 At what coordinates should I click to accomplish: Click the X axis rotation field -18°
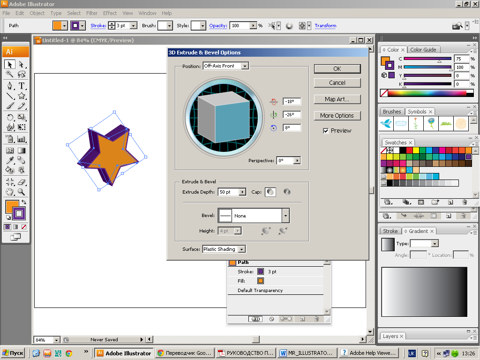(292, 101)
